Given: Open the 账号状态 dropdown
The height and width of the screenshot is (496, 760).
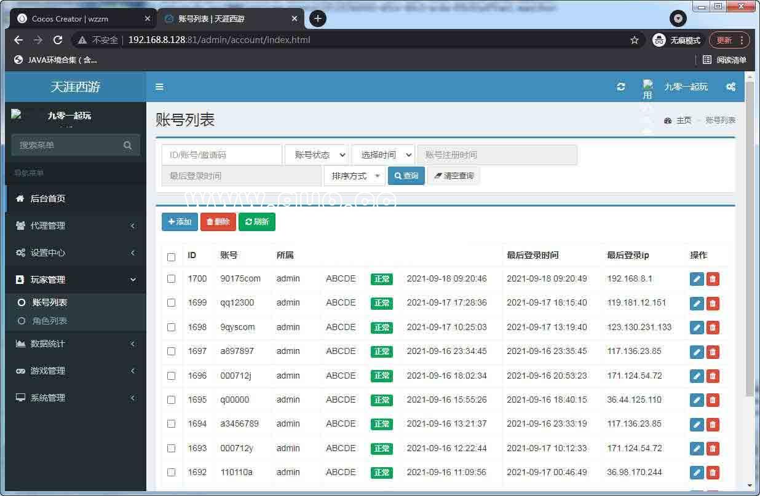Looking at the screenshot, I should coord(317,155).
